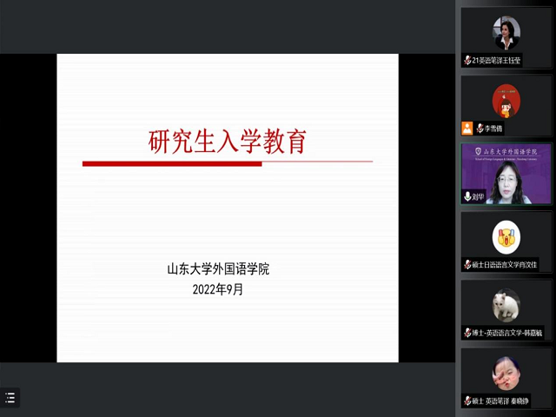The height and width of the screenshot is (417, 556).
Task: Click slide date 2022年9月
Action: [218, 289]
